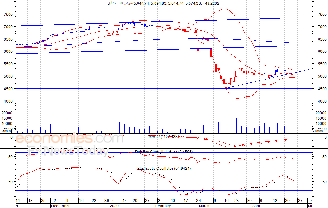The image size is (328, 208).
Task: Click 5000 on the right price axis
Action: pos(322,76)
